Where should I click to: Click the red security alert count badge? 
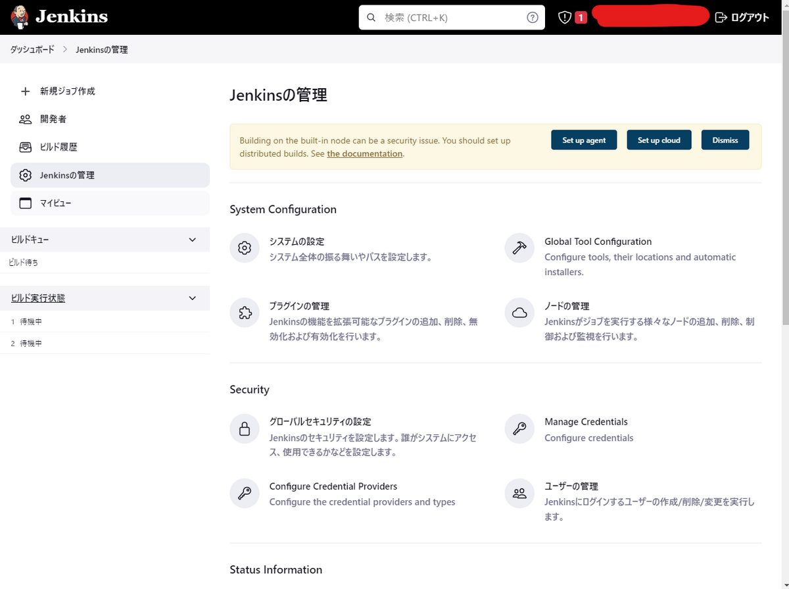(x=581, y=18)
